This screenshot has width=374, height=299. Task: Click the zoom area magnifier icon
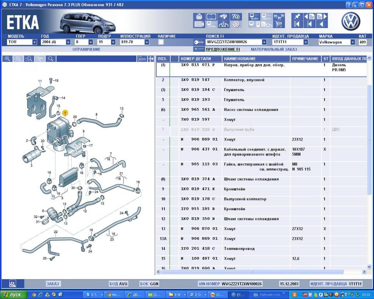pyautogui.click(x=29, y=59)
